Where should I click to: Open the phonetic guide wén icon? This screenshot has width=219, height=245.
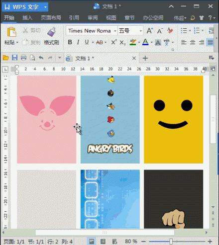point(167,42)
